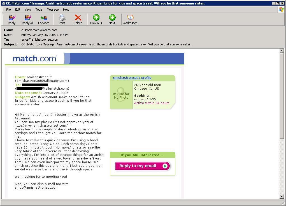The image size is (286, 206).
Task: Click the Subject line text in the header
Action: [106, 44]
